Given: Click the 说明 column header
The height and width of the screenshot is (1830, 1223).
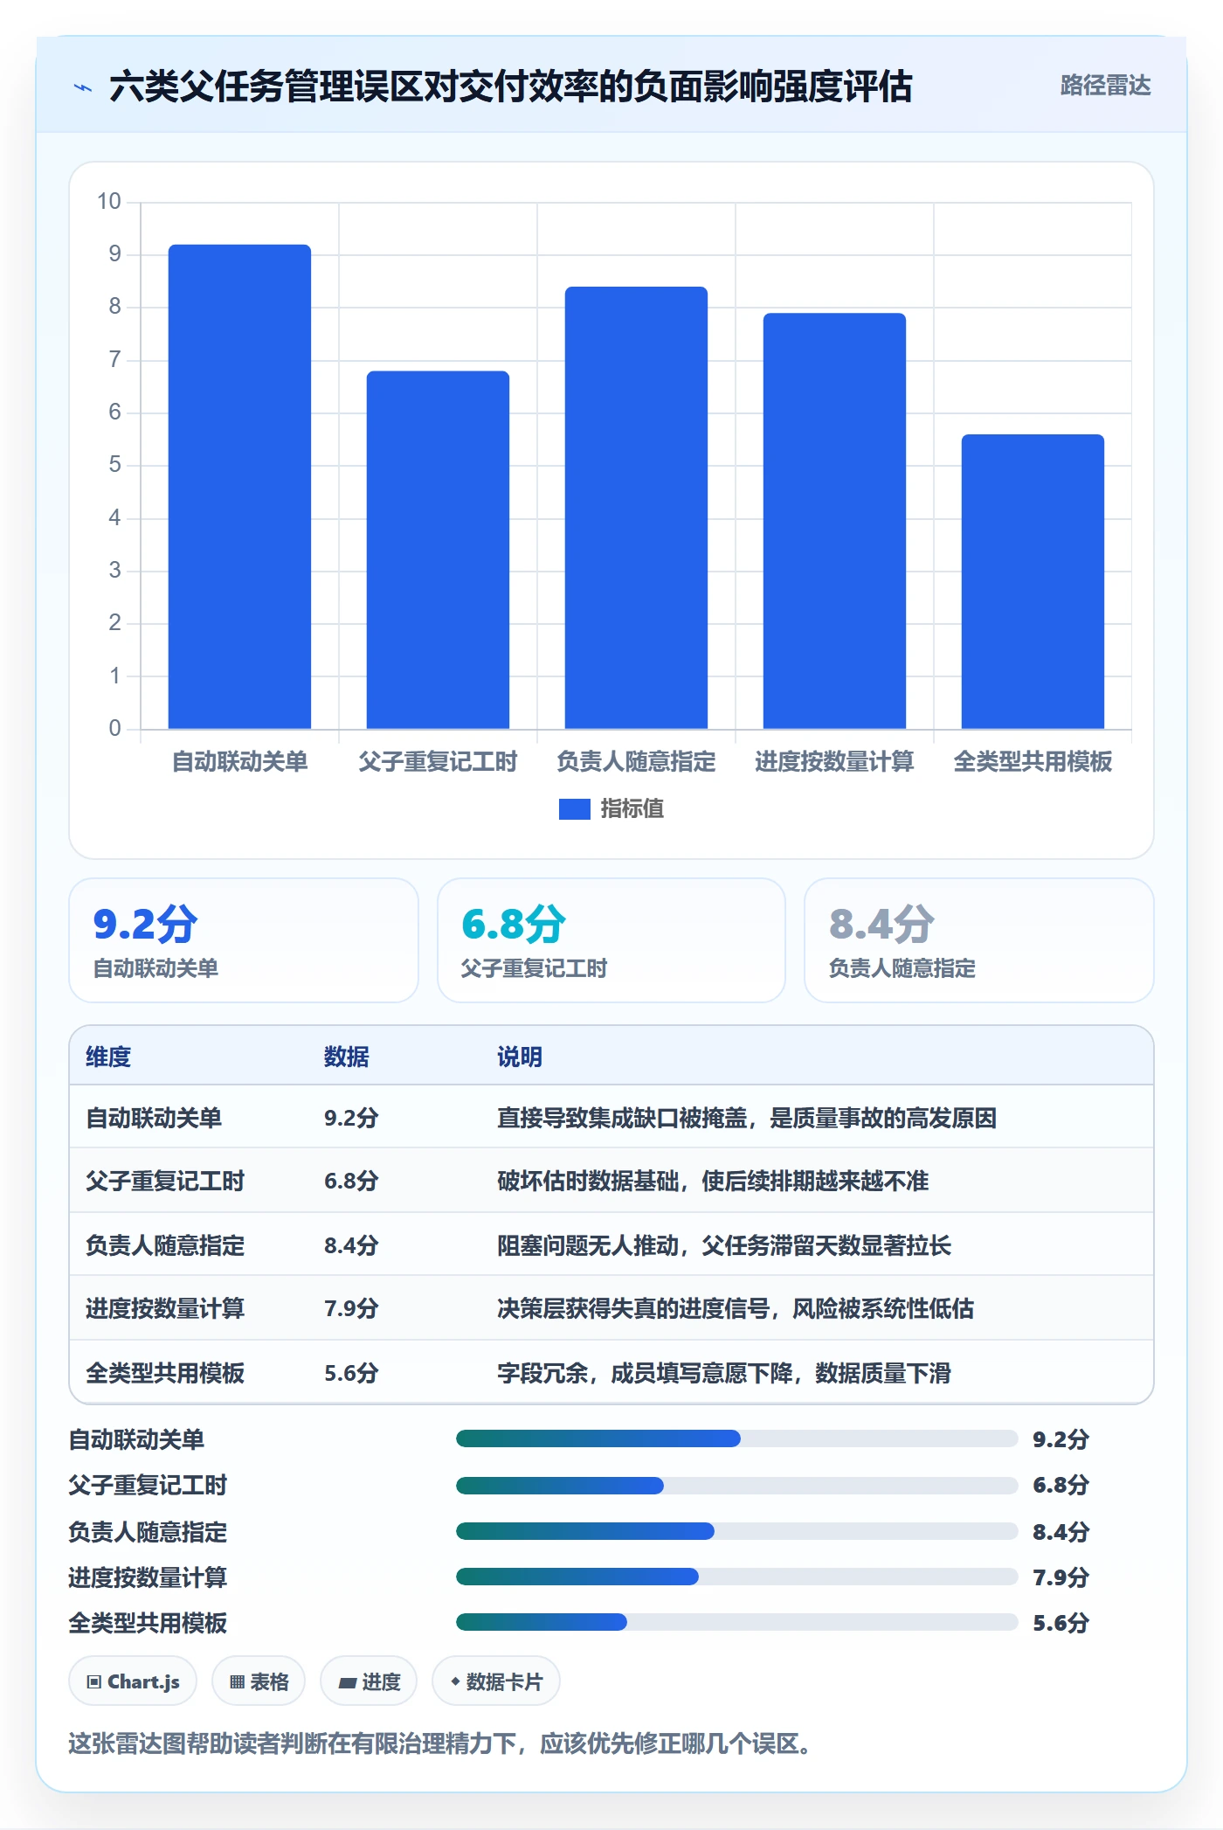Looking at the screenshot, I should (x=520, y=1057).
